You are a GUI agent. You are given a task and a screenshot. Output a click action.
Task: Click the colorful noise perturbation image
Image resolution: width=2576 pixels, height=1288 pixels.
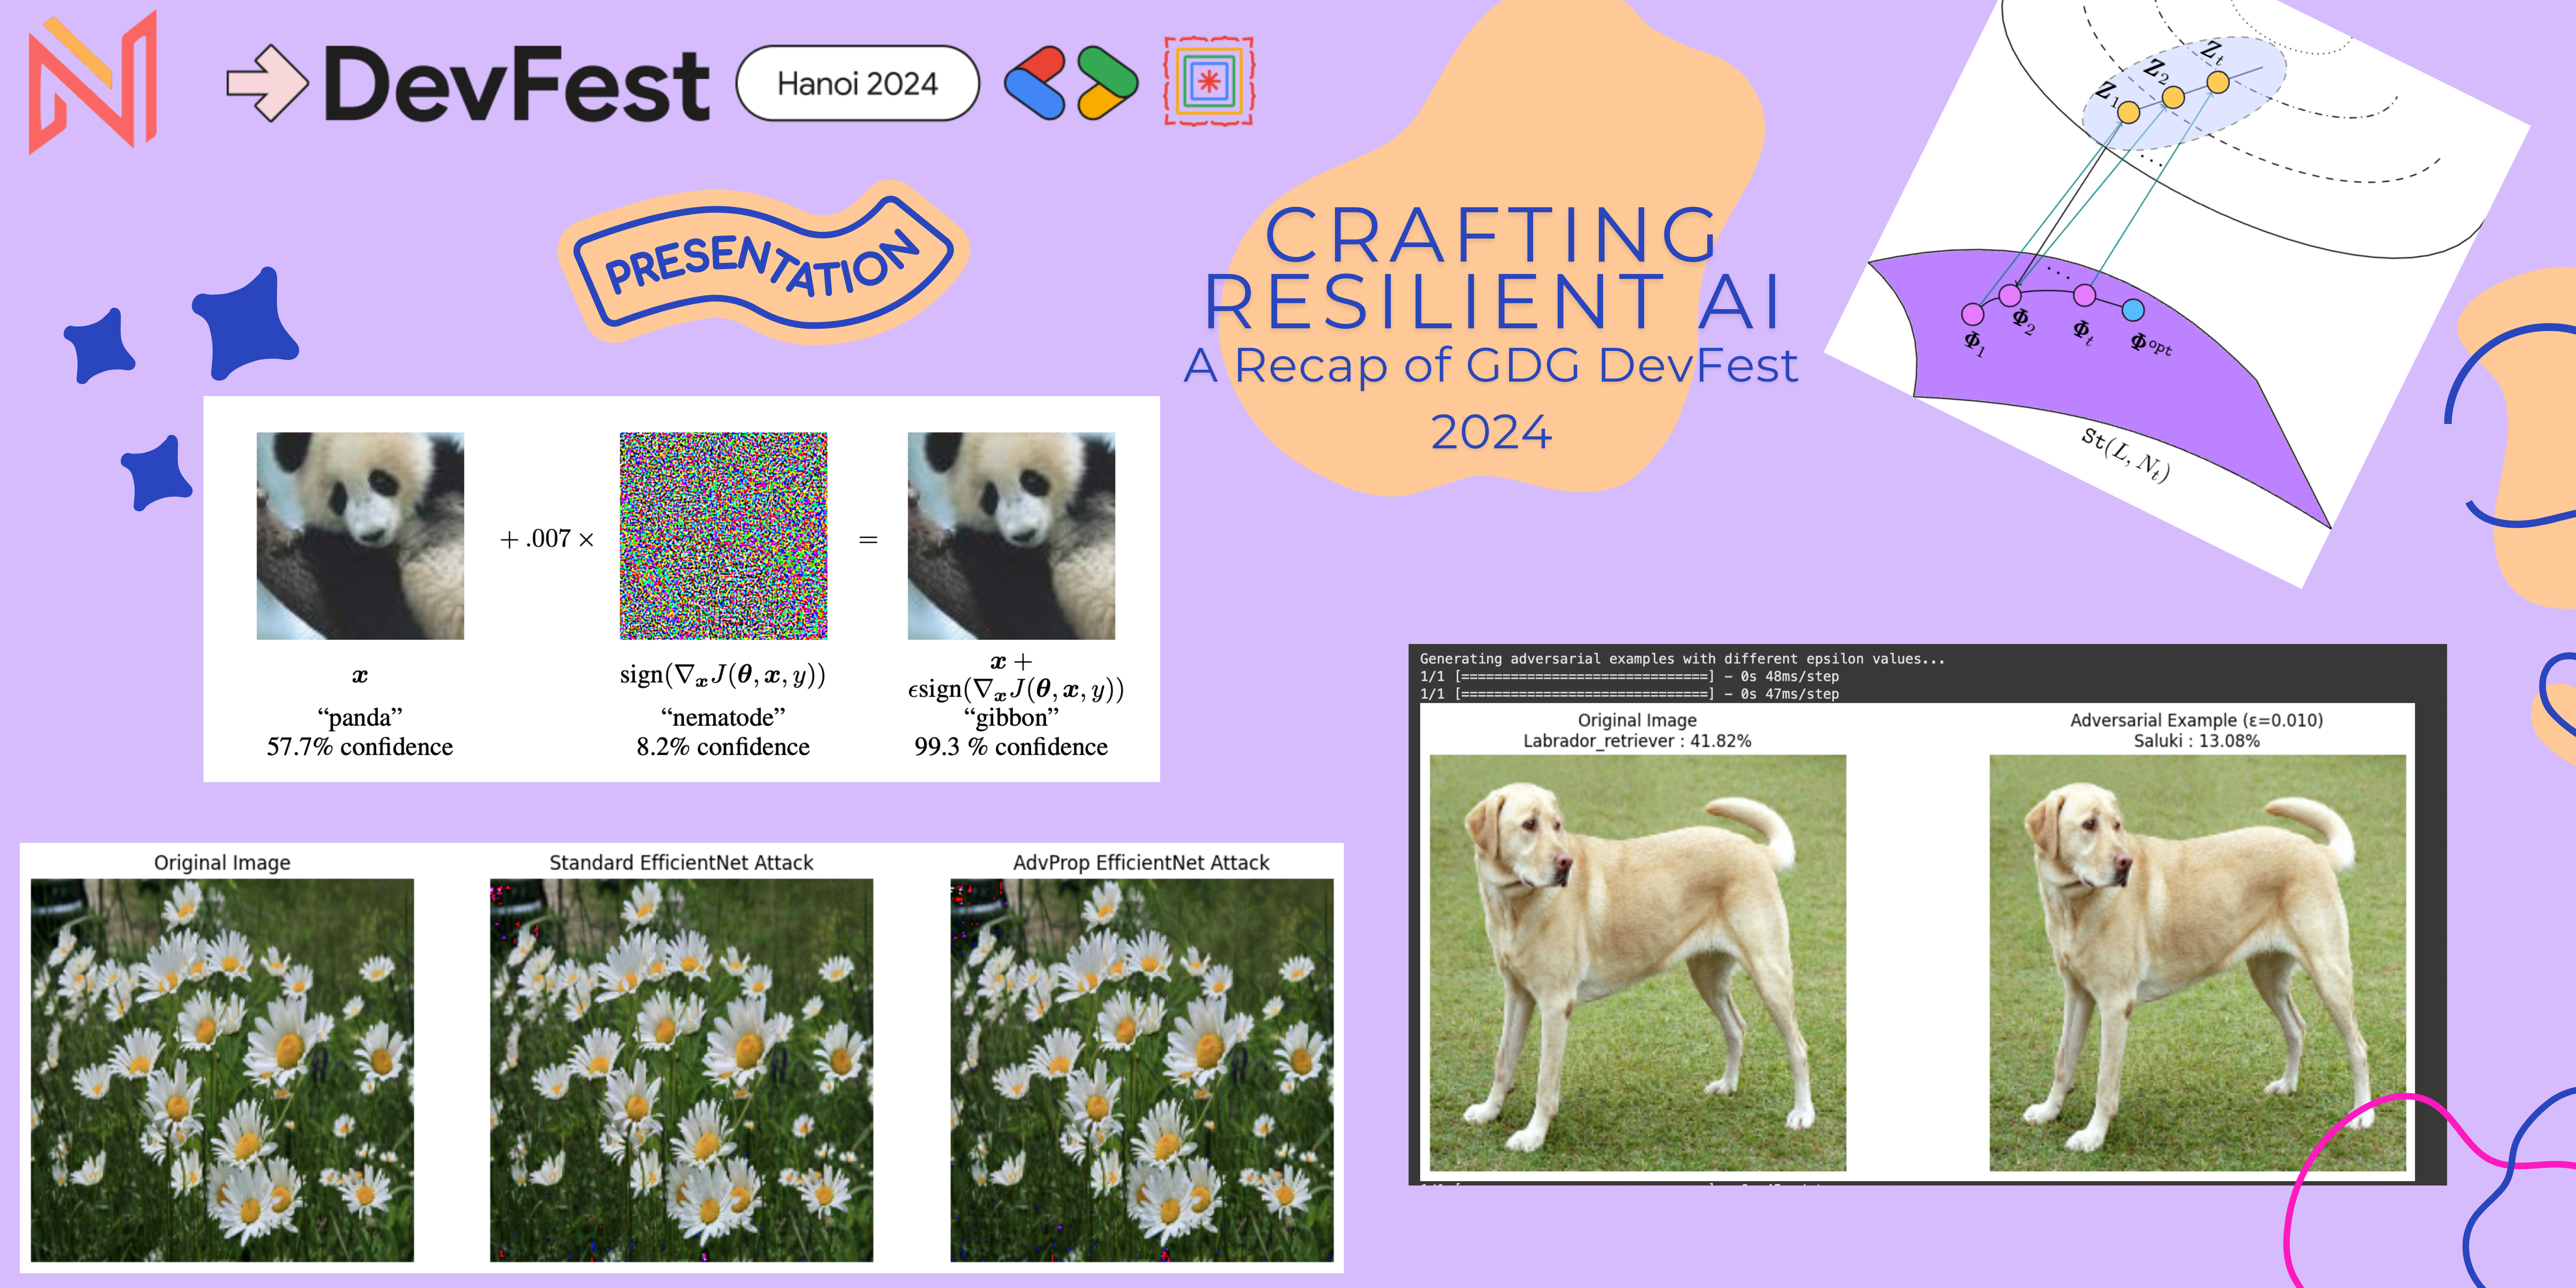click(x=723, y=536)
